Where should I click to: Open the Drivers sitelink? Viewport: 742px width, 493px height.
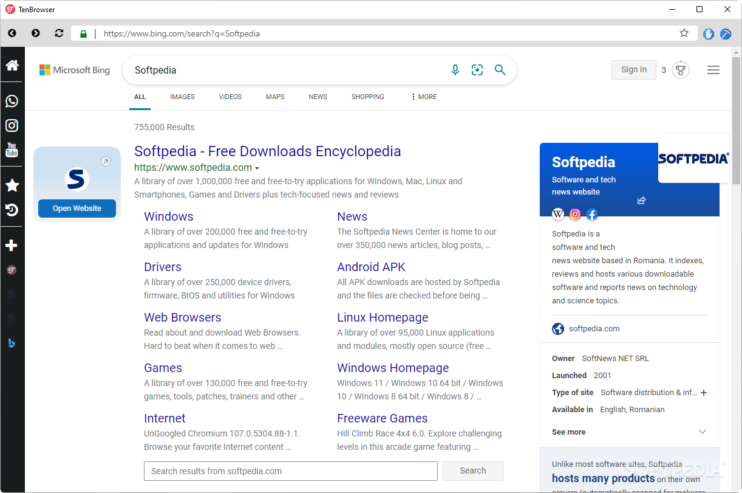[163, 267]
